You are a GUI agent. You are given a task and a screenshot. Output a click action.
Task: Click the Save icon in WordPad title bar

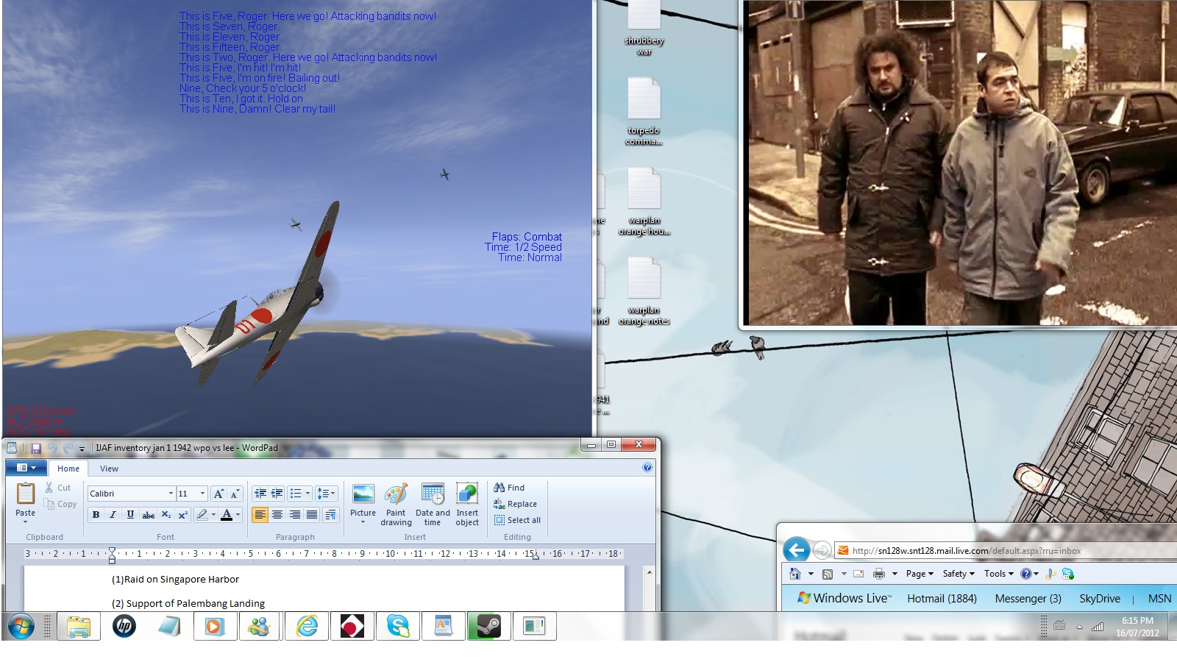pyautogui.click(x=35, y=448)
